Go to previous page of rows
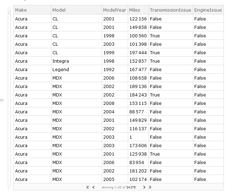The width and height of the screenshot is (232, 195). (93, 187)
